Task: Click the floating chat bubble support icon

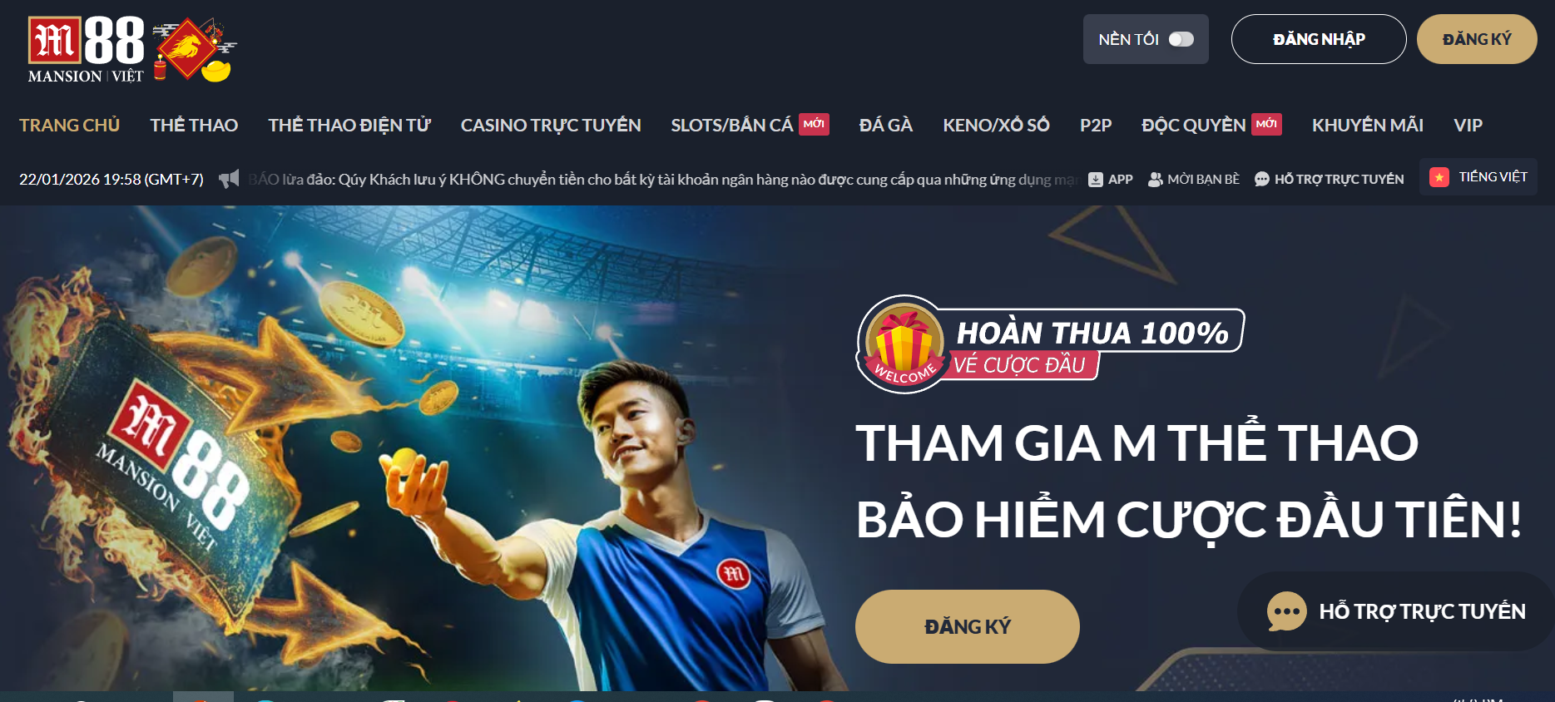Action: [x=1286, y=611]
